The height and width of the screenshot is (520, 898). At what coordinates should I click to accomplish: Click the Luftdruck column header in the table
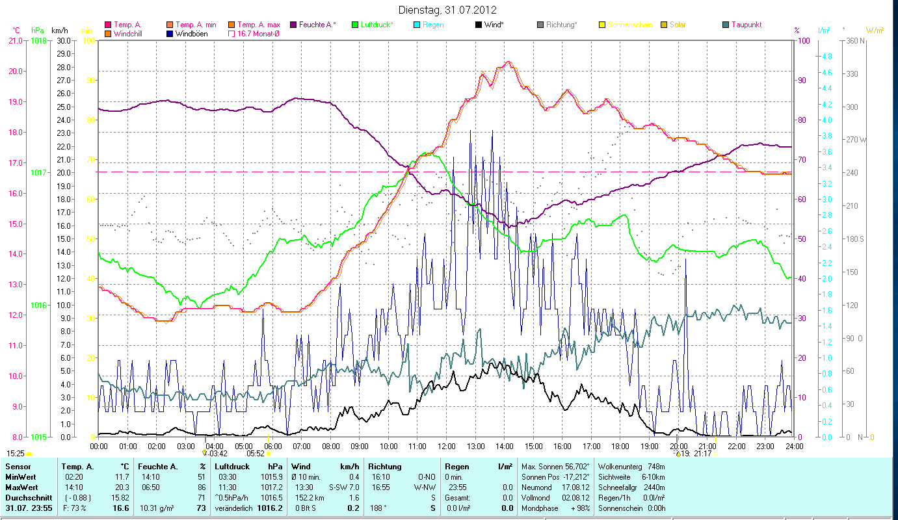click(x=233, y=467)
